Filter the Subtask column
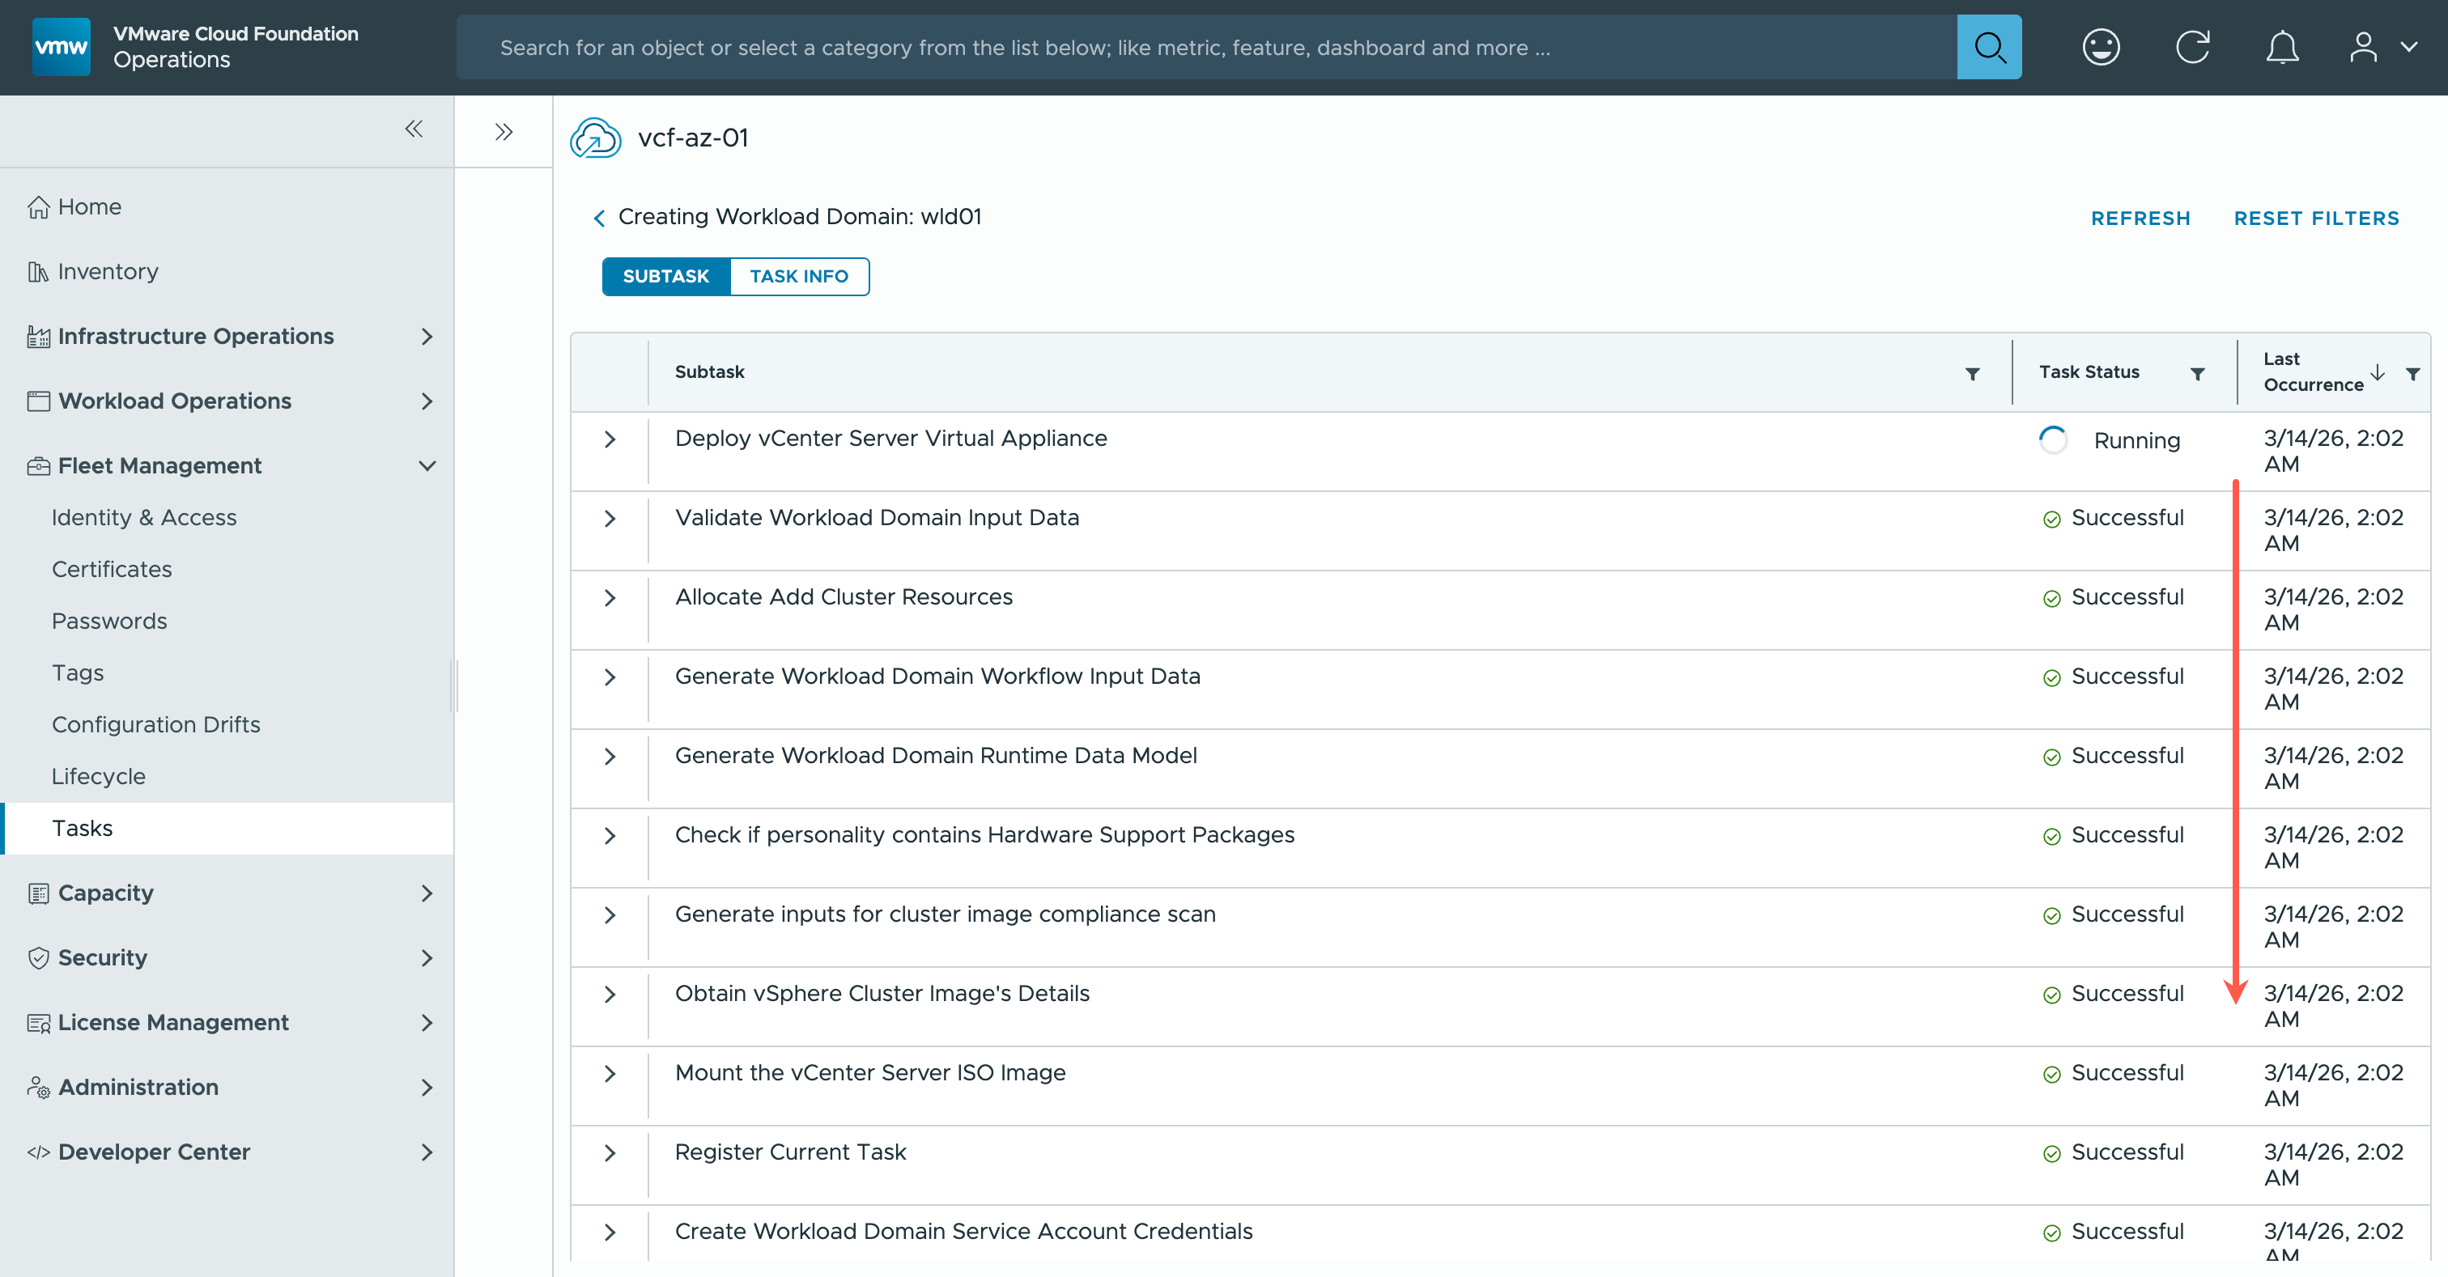Viewport: 2448px width, 1277px height. coord(1972,373)
